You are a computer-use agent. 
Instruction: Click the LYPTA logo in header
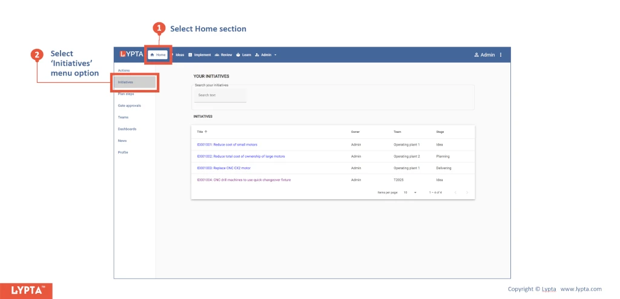[131, 54]
